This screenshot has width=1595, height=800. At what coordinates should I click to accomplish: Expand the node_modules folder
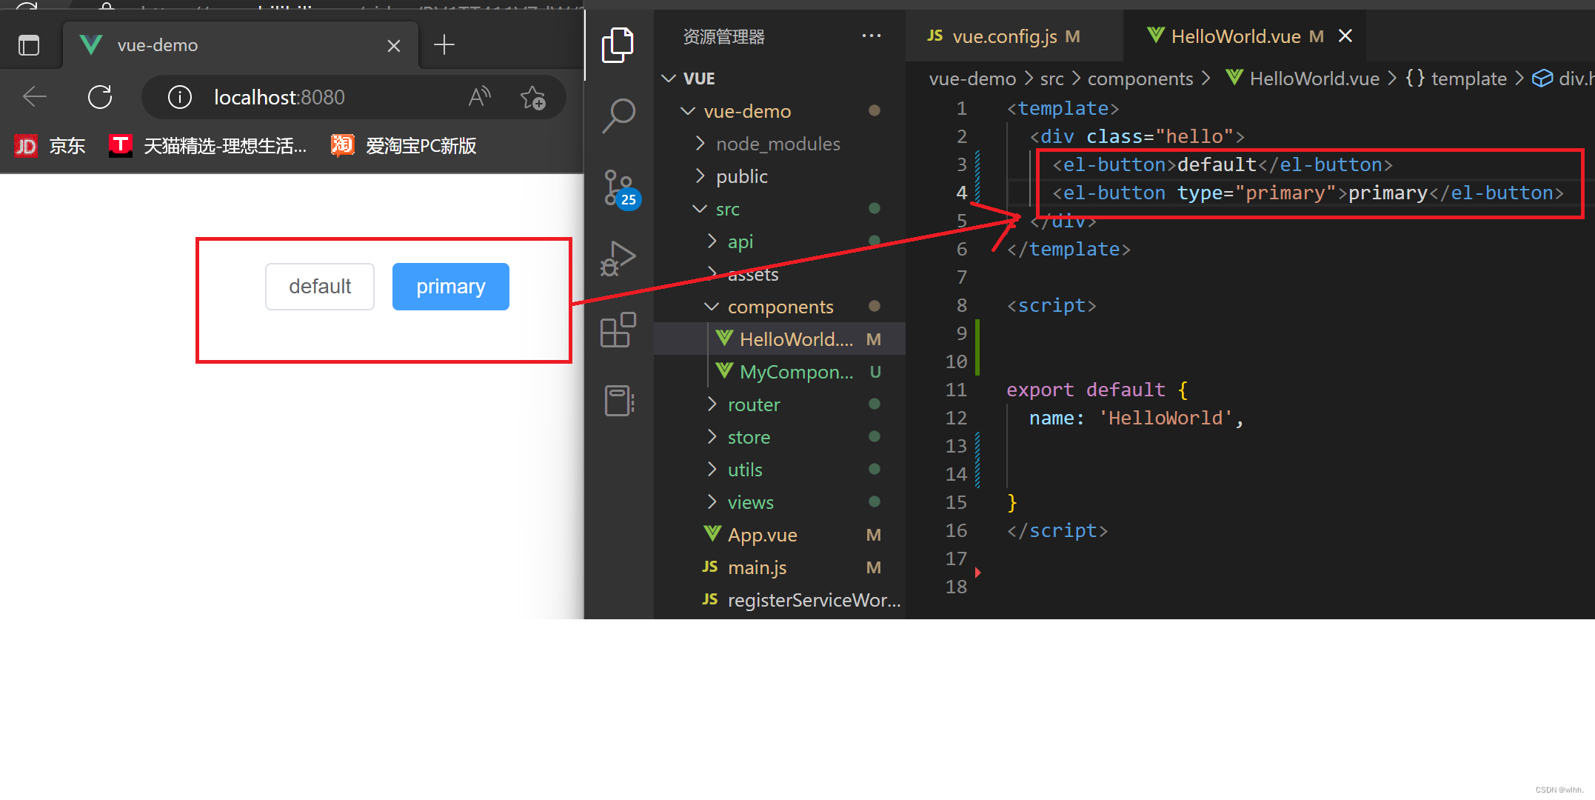pos(778,144)
